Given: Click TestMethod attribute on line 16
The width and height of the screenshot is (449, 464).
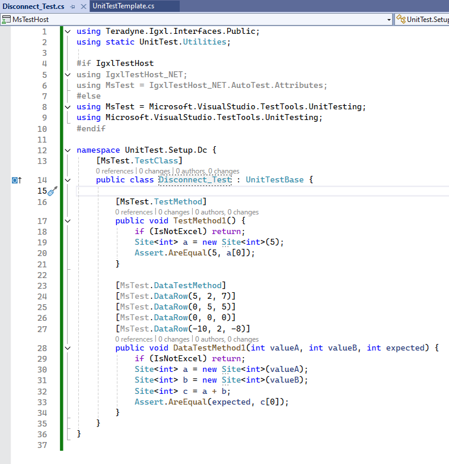Looking at the screenshot, I should pos(178,202).
